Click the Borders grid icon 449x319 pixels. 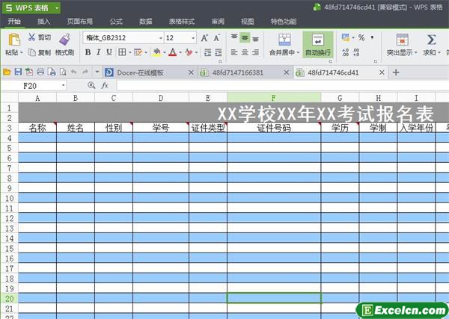(x=122, y=52)
